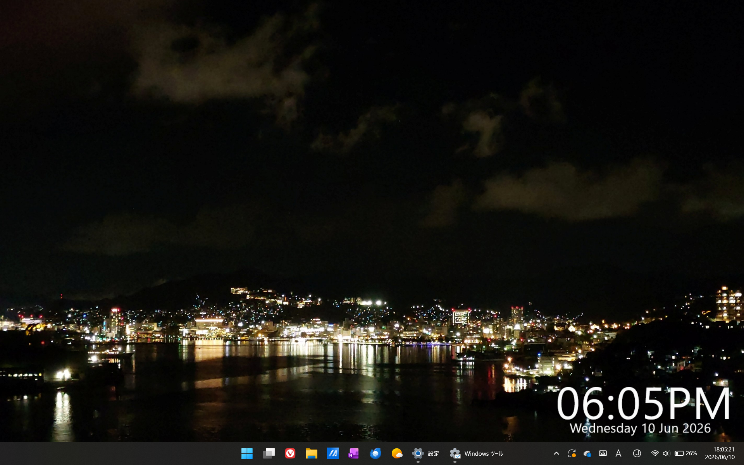744x465 pixels.
Task: Open the OneDrive cloud tray icon
Action: click(x=587, y=453)
